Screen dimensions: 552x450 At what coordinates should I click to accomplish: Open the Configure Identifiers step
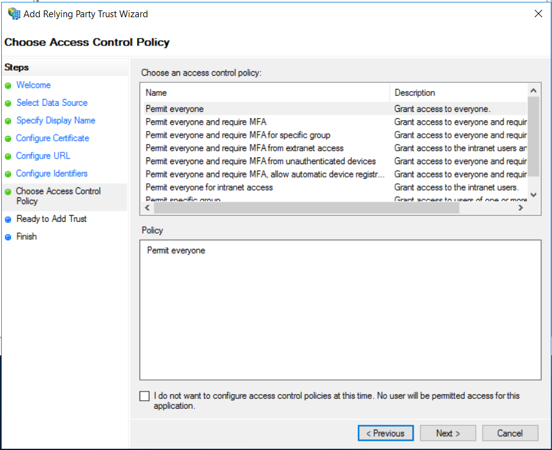52,173
